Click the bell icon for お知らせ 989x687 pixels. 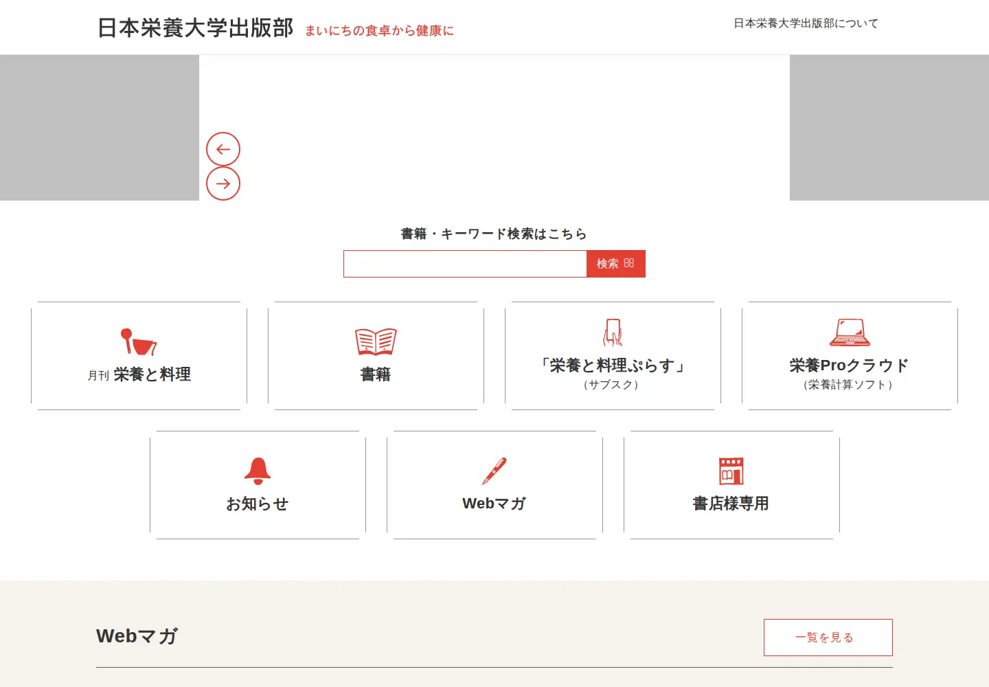pyautogui.click(x=258, y=471)
